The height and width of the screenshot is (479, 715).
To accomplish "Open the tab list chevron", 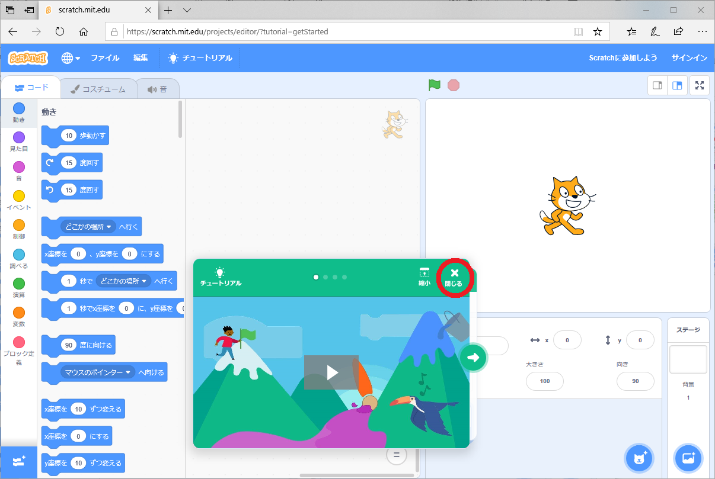I will pyautogui.click(x=187, y=10).
